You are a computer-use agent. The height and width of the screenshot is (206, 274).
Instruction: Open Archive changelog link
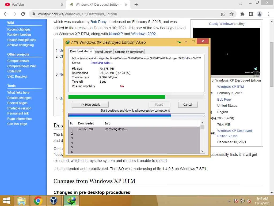click(x=20, y=45)
